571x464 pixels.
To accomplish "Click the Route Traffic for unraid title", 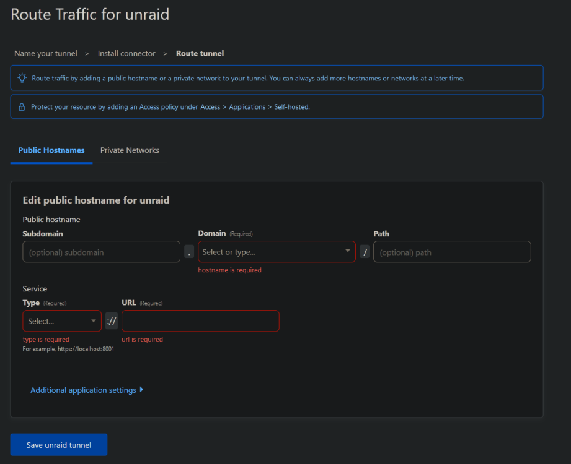I will [90, 14].
